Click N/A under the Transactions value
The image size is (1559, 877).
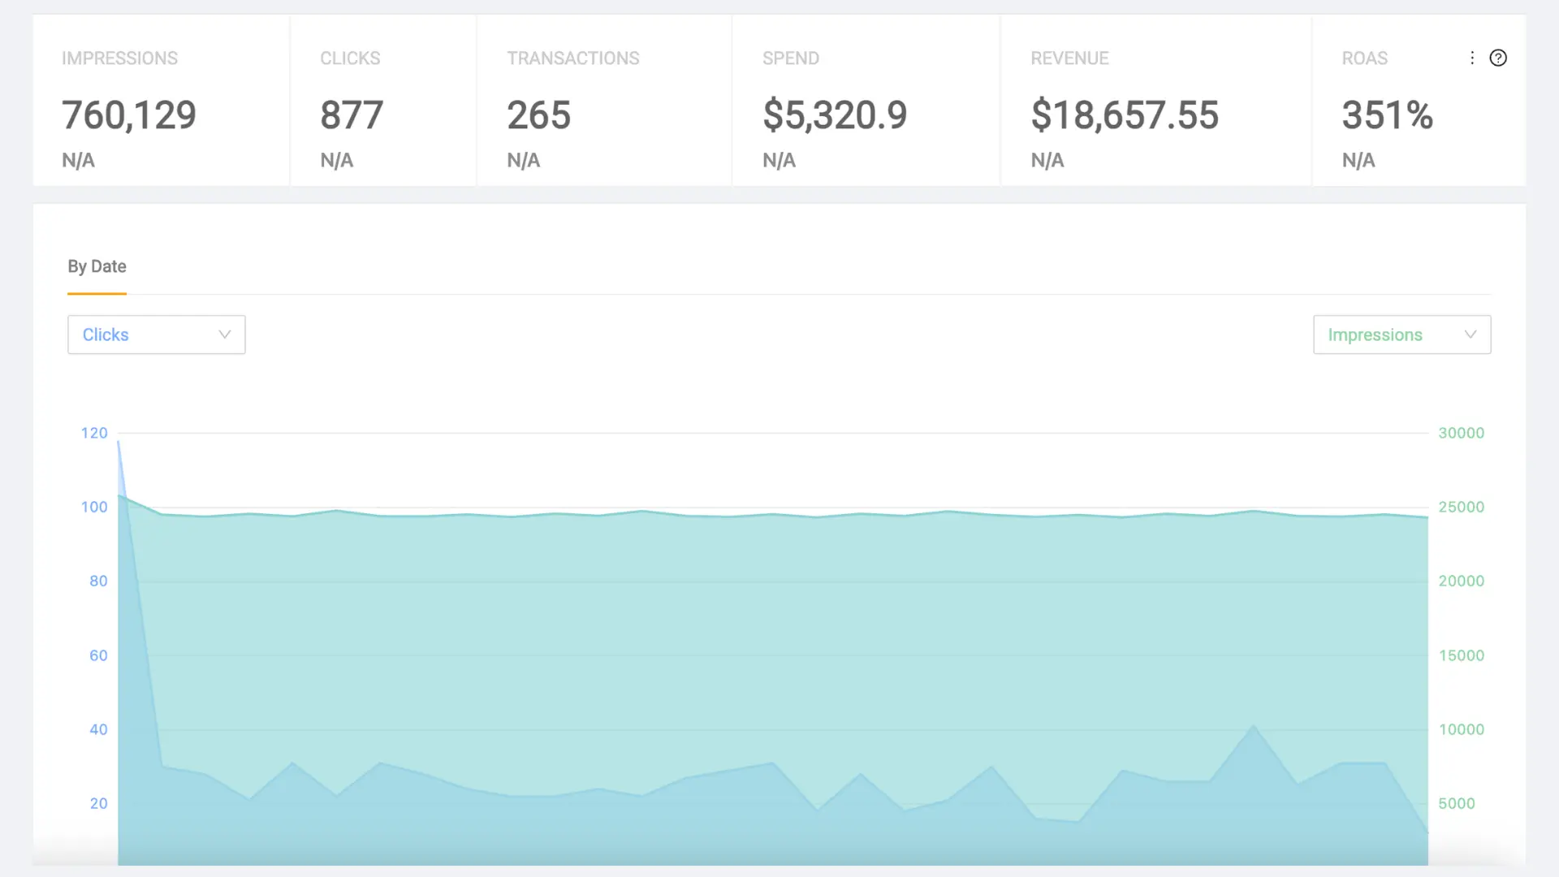click(523, 160)
